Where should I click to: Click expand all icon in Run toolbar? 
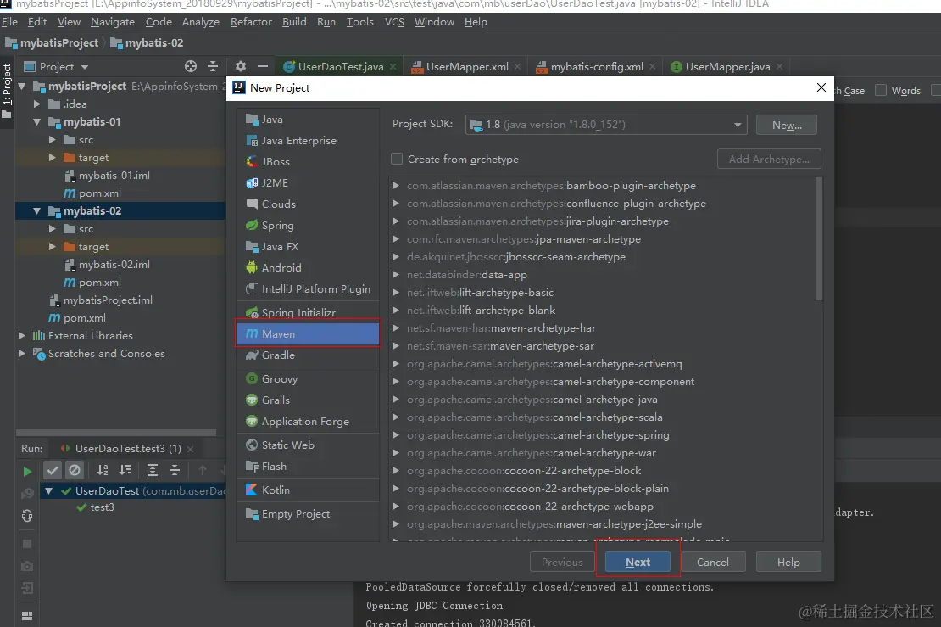tap(153, 470)
